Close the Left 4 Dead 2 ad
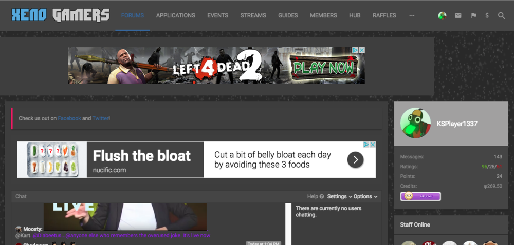 point(362,50)
